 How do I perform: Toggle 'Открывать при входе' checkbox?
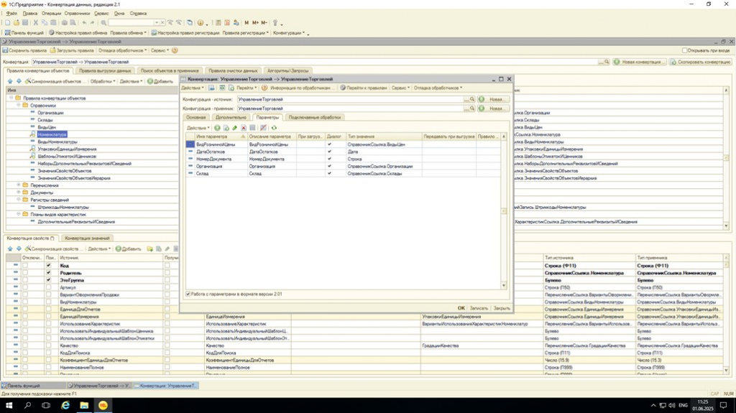click(684, 50)
